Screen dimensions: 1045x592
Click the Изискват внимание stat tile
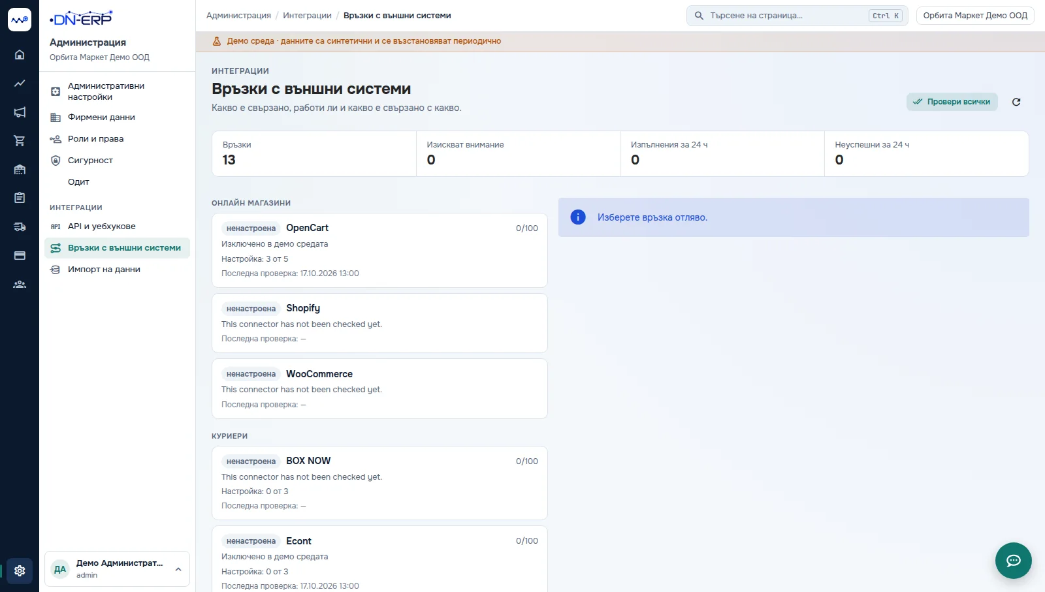[518, 154]
